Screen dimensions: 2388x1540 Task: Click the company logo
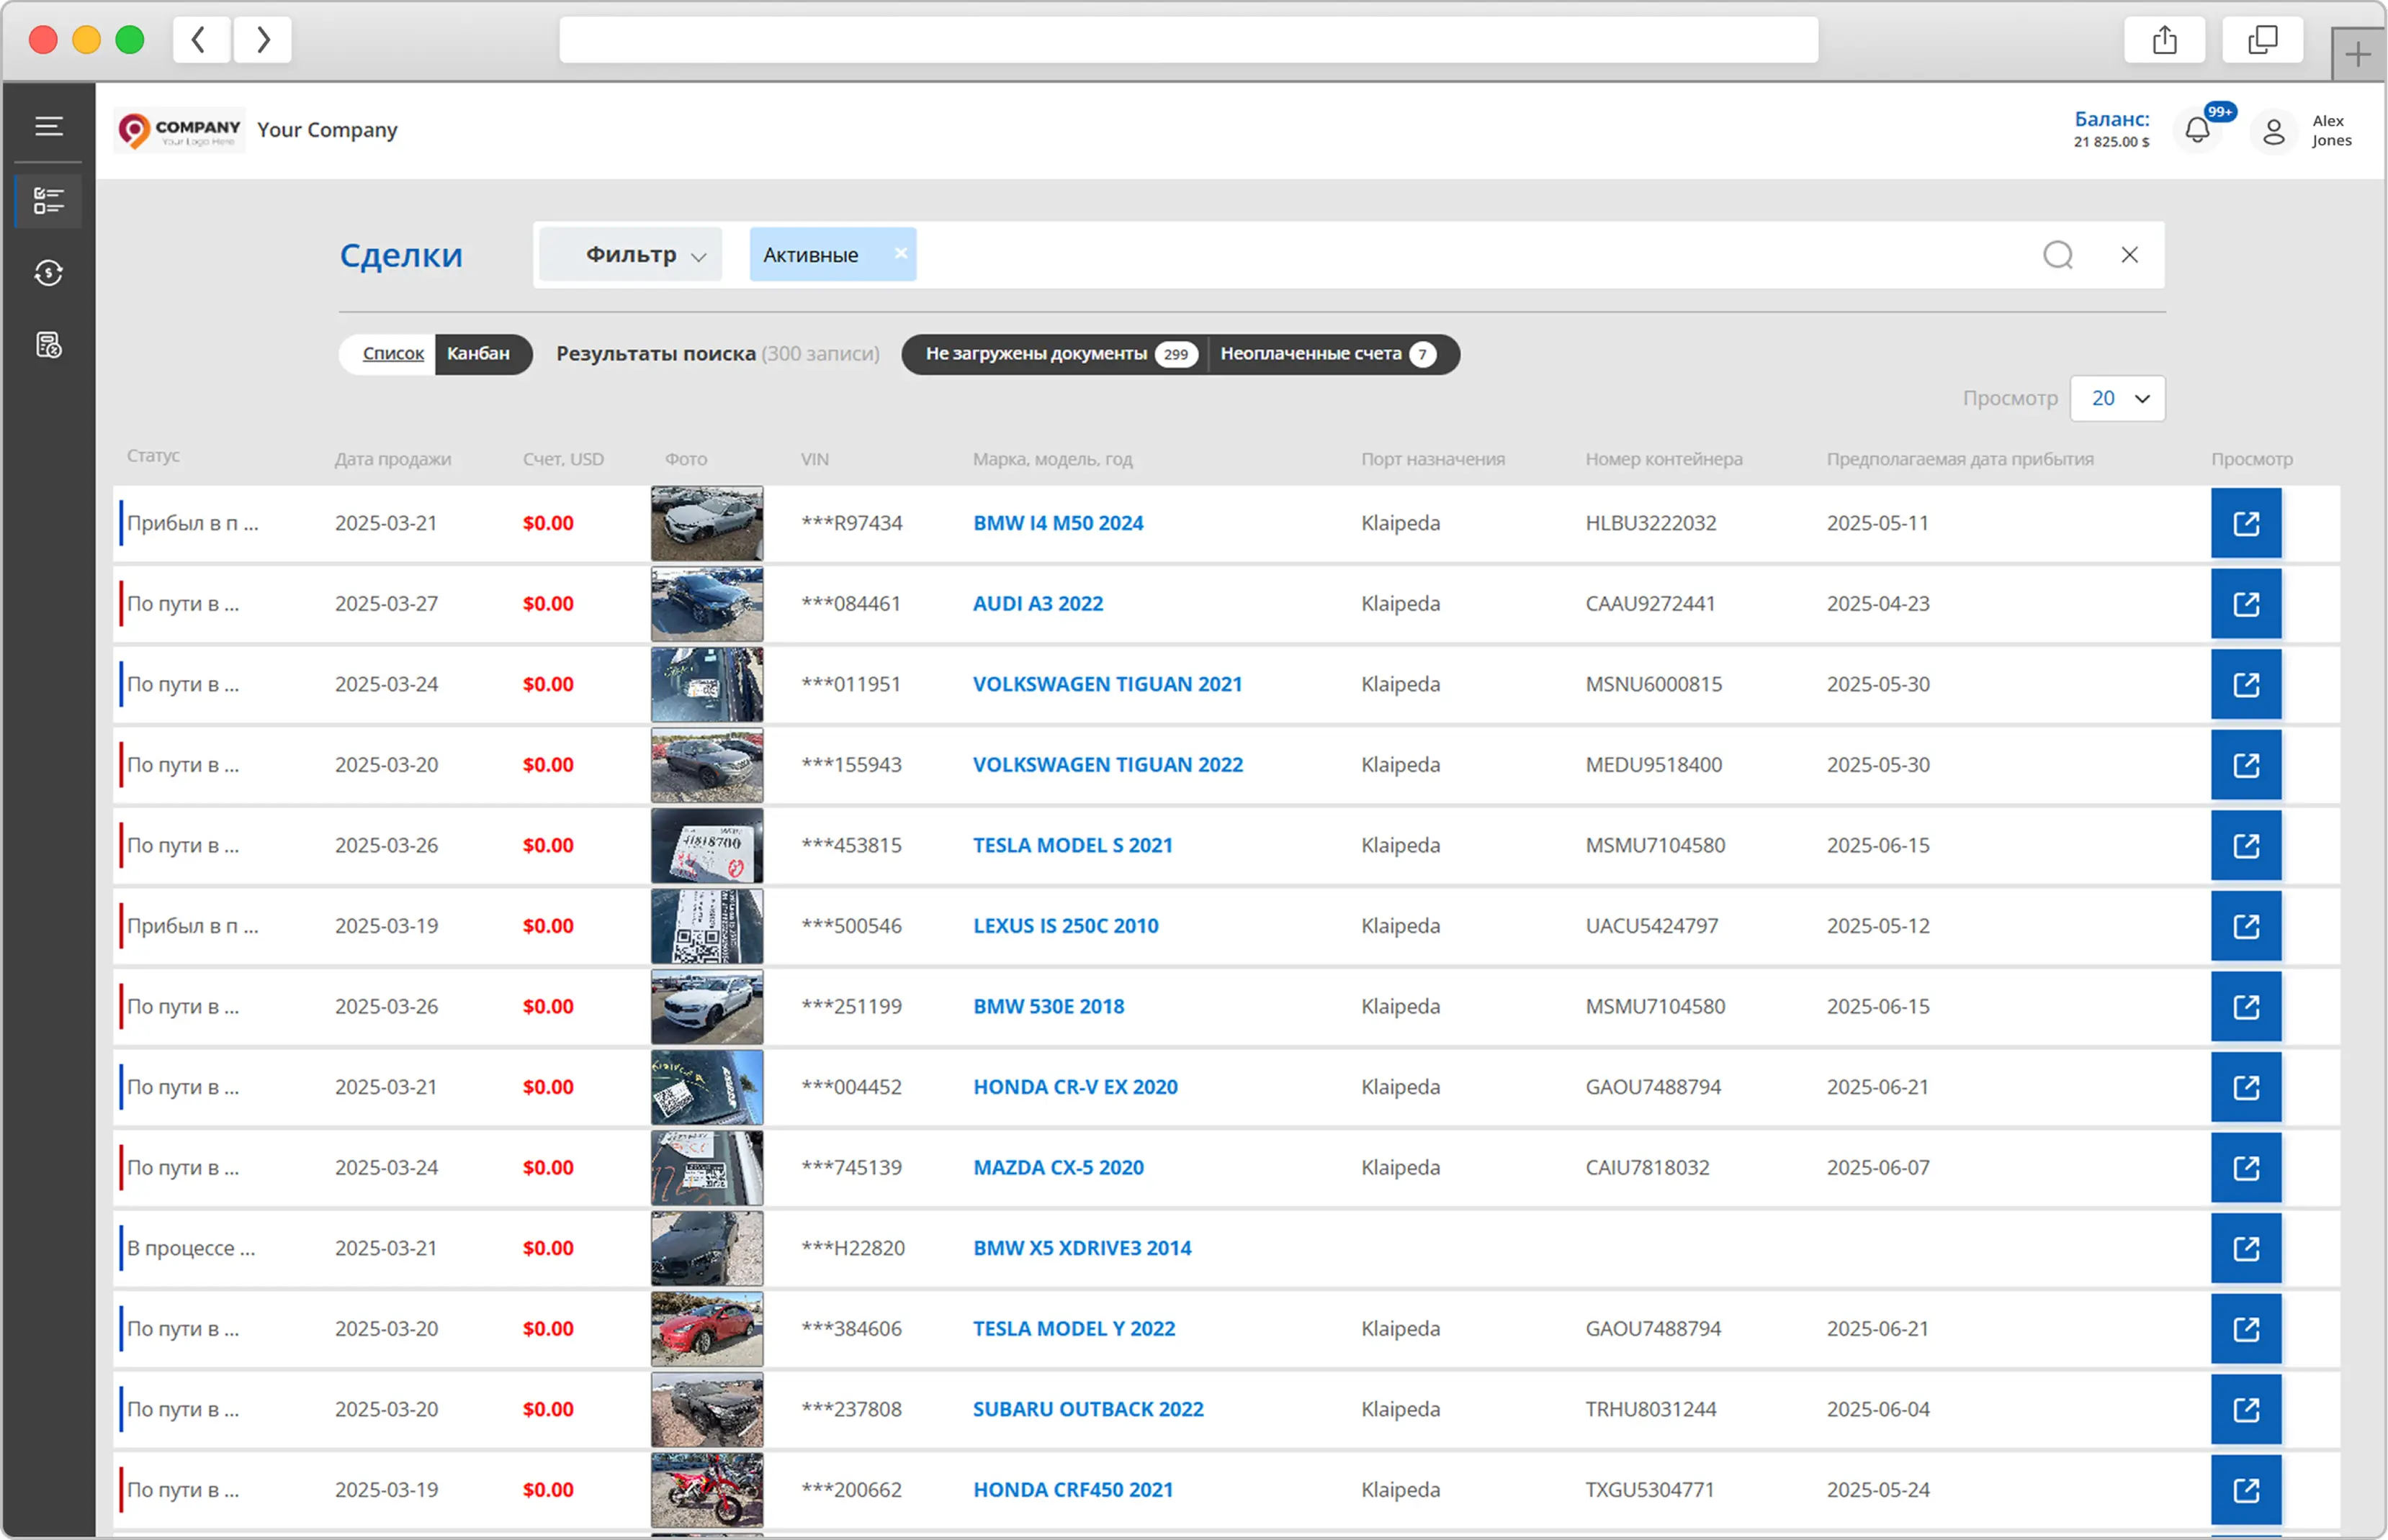click(x=180, y=130)
